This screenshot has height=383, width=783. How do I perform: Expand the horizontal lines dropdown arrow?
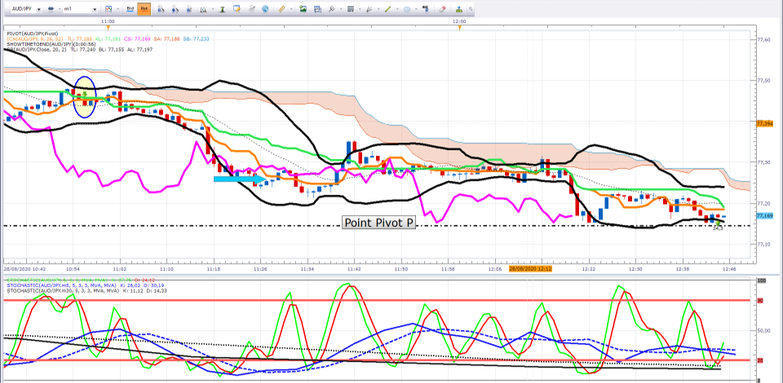(x=360, y=9)
